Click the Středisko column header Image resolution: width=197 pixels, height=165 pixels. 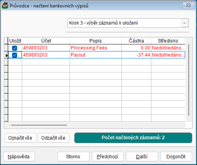click(168, 41)
